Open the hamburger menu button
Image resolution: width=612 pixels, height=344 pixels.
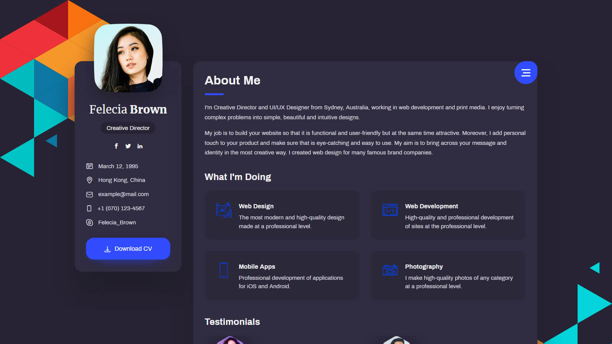(x=526, y=73)
